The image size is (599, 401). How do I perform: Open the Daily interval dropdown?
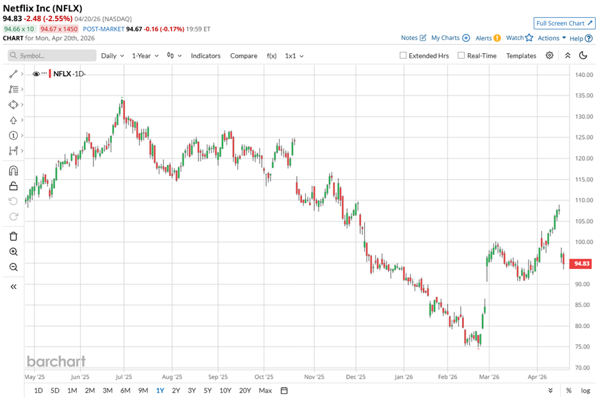coord(113,56)
